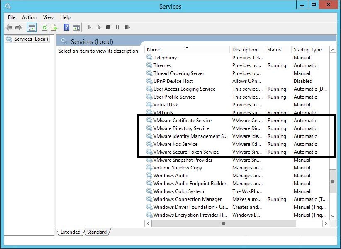The height and width of the screenshot is (249, 341).
Task: Open the Action menu
Action: coord(29,17)
